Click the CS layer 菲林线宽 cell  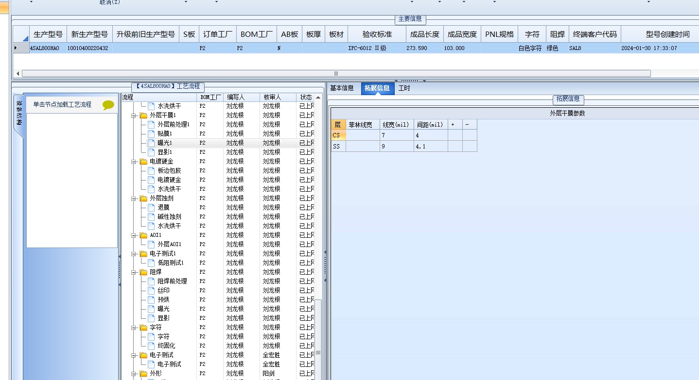click(363, 135)
